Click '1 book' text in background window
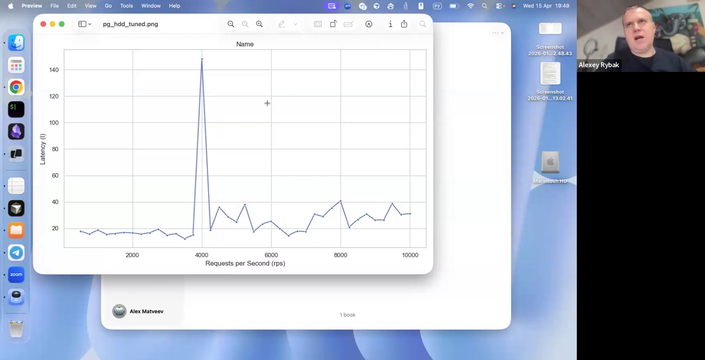Viewport: 705px width, 360px height. click(347, 315)
